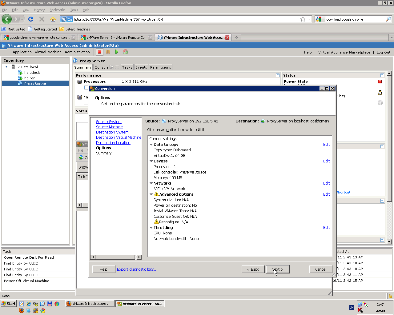Click the hpiron virtual machine icon
This screenshot has height=315, width=394.
[x=20, y=78]
